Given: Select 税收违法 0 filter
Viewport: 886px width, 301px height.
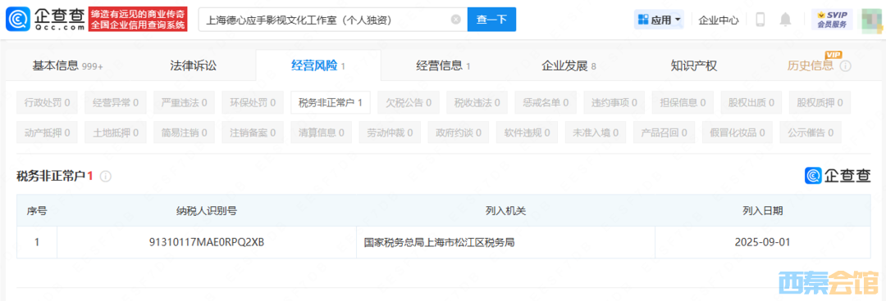Looking at the screenshot, I should pos(477,102).
